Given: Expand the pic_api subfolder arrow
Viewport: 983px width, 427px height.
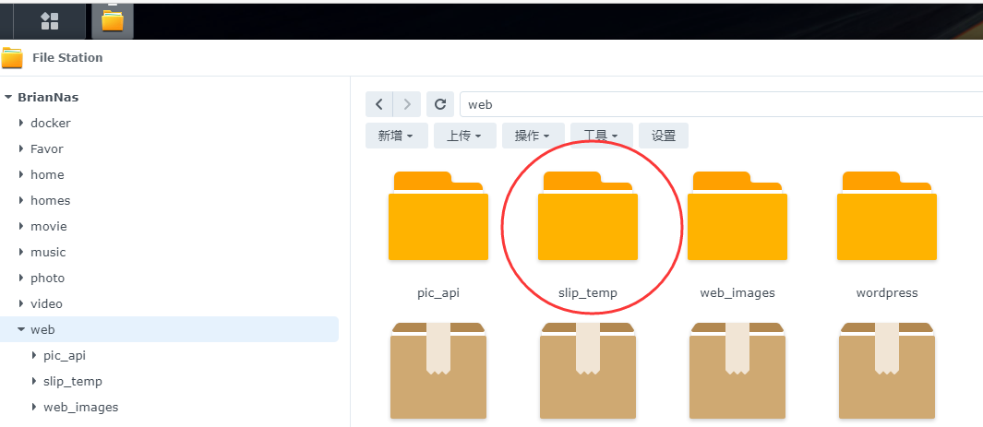Looking at the screenshot, I should coord(34,355).
